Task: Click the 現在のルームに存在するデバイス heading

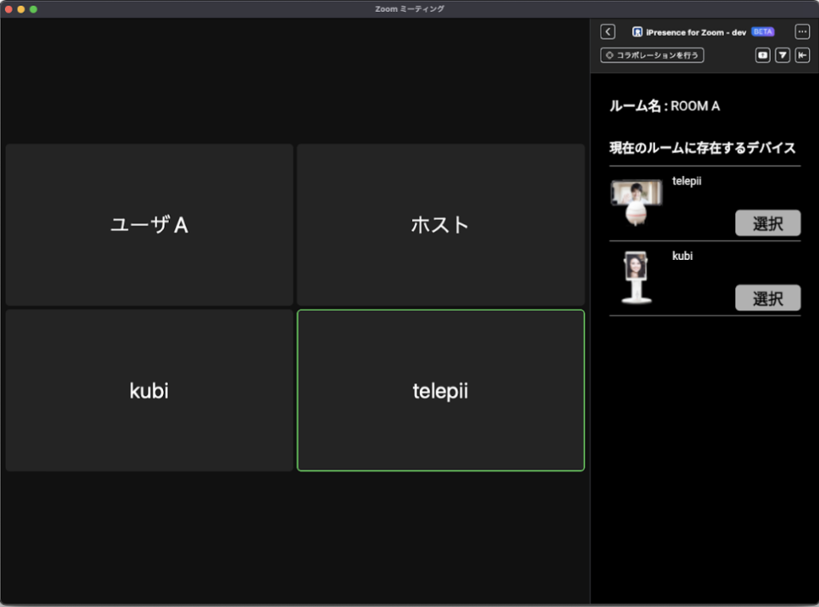Action: pyautogui.click(x=702, y=148)
